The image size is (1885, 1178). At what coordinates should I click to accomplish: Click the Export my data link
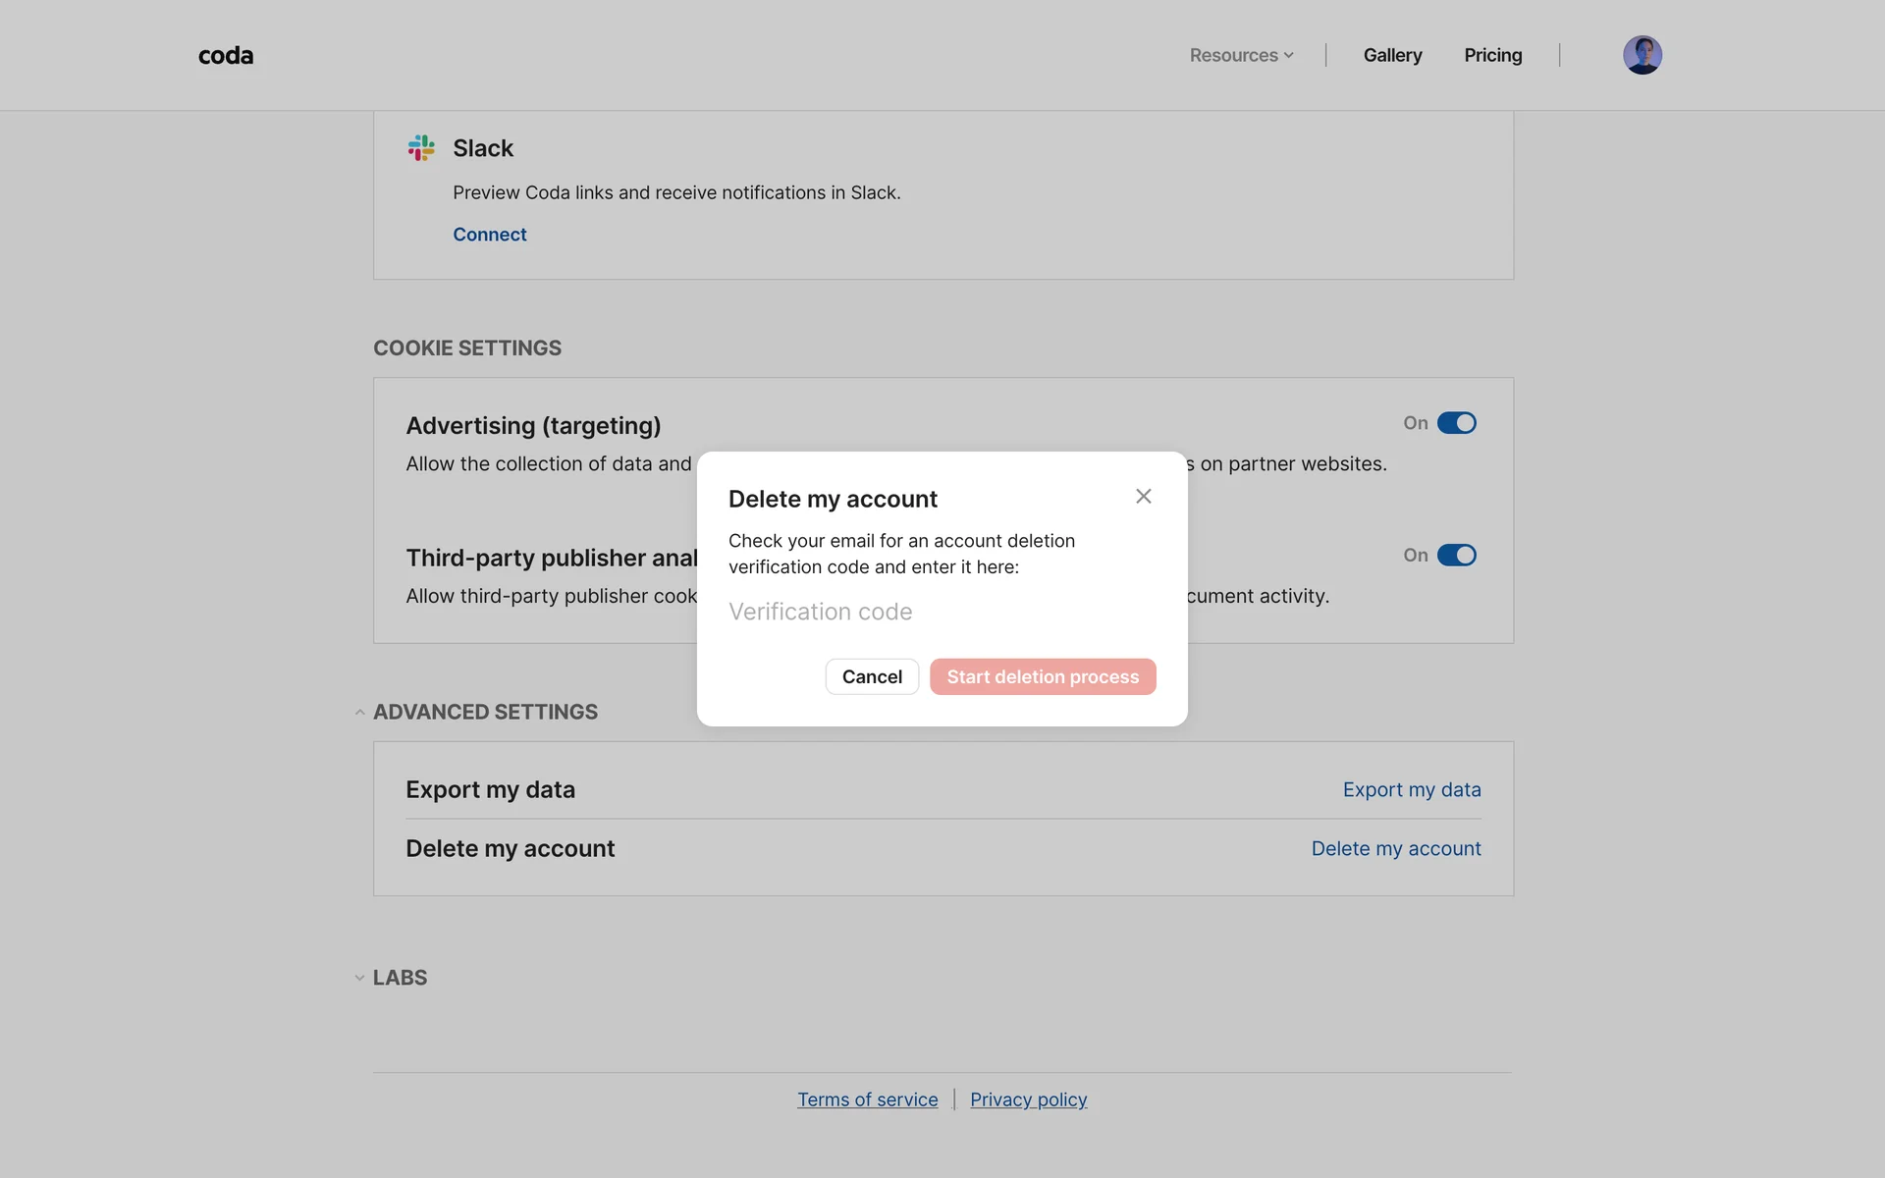pos(1411,790)
